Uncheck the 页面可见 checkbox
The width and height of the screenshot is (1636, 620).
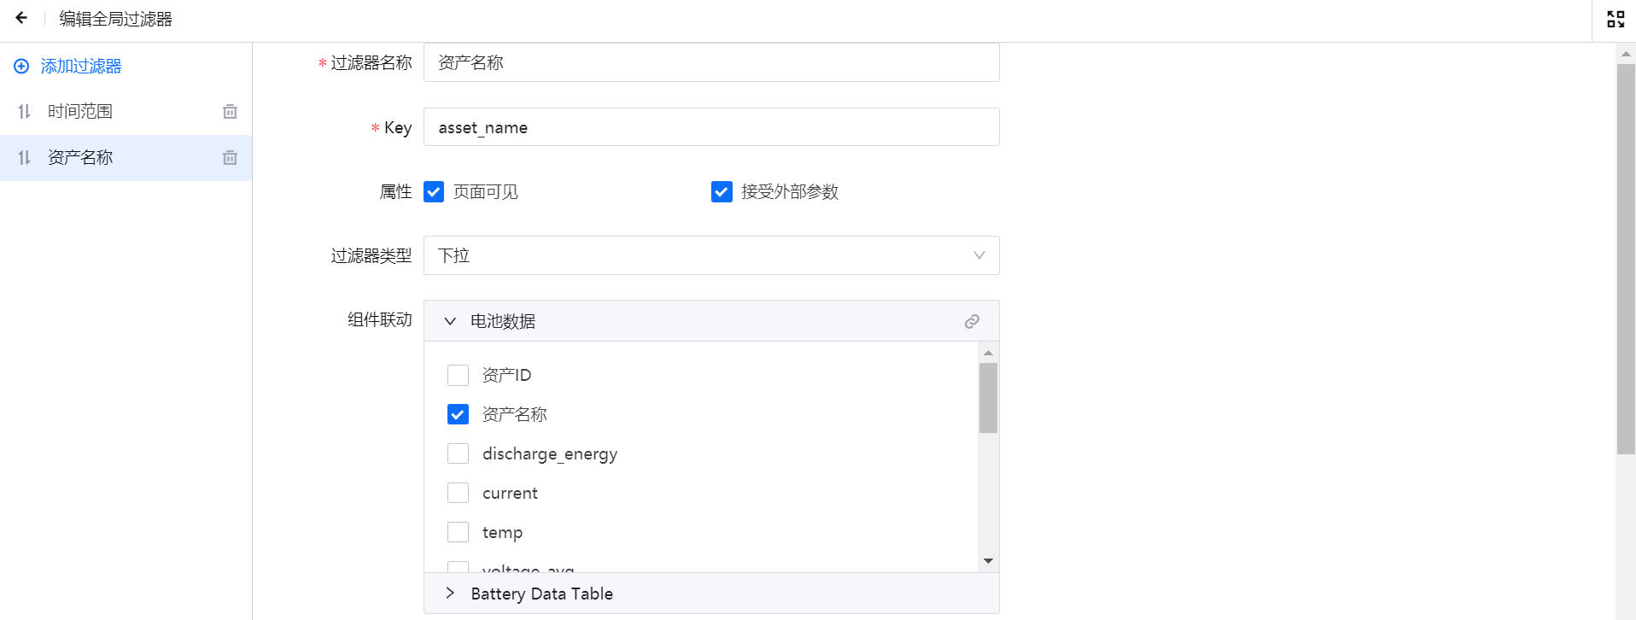click(434, 192)
